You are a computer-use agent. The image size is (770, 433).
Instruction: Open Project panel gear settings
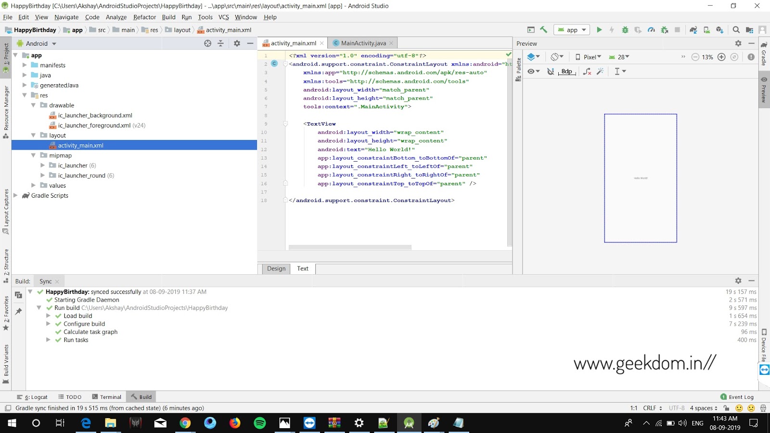pos(237,43)
